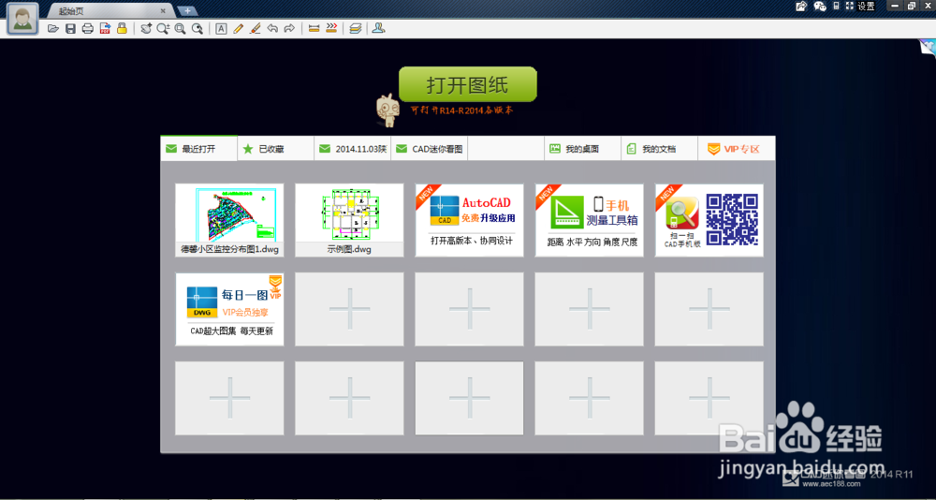Select the zoom in/out magnifier tool
The image size is (936, 500).
tap(163, 28)
